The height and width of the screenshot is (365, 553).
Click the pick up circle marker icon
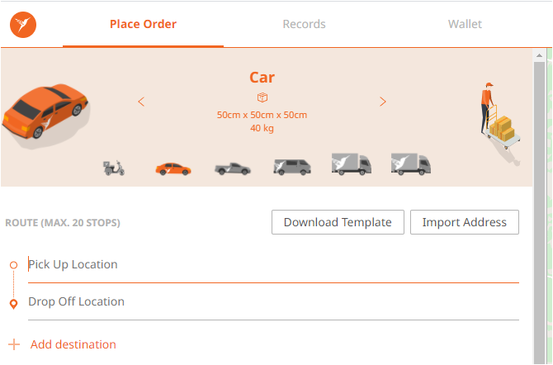click(13, 265)
